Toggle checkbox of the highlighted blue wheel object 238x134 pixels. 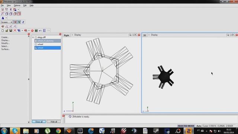point(36,48)
